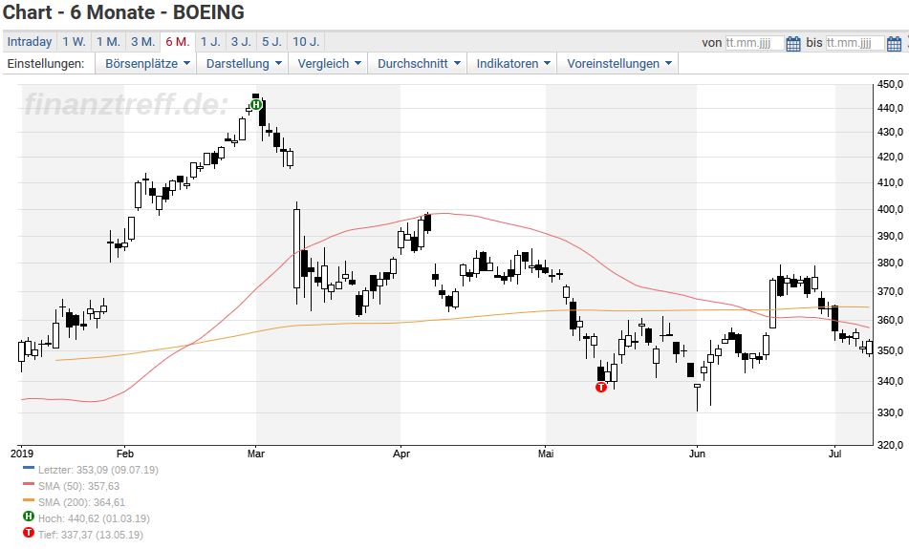Click the 400,0 y-axis price label
The image size is (909, 549).
coord(890,210)
